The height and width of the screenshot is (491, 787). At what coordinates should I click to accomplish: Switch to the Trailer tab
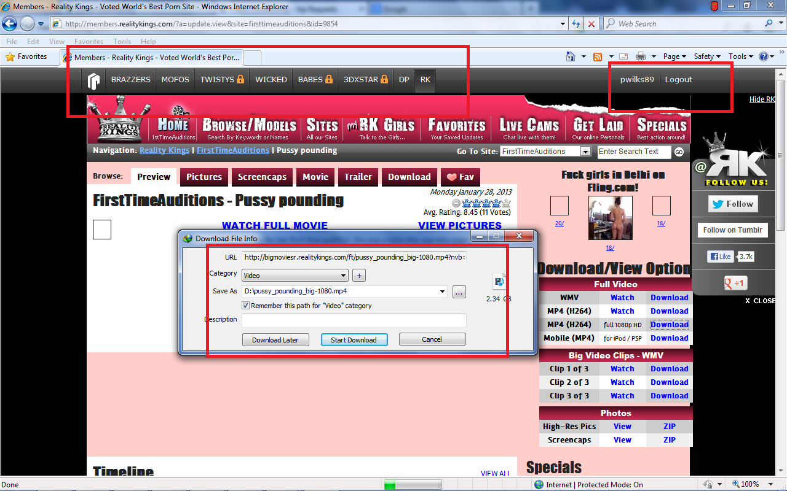(358, 177)
